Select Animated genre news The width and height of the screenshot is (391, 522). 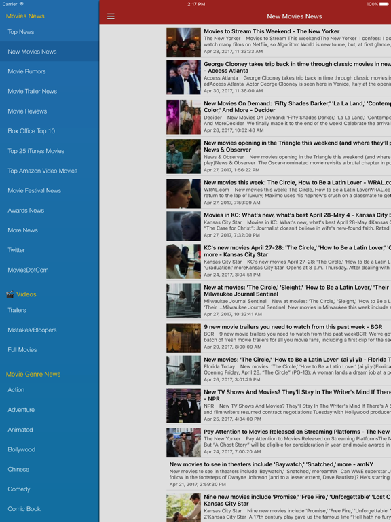click(x=50, y=430)
